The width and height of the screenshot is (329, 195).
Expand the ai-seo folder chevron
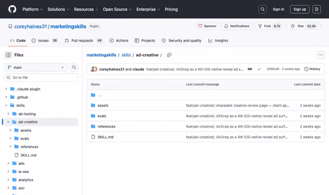8,171
